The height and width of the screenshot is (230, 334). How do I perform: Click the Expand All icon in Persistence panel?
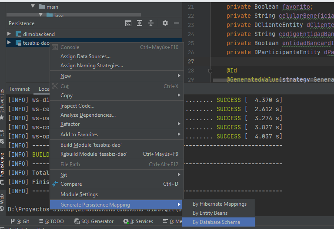[x=140, y=23]
